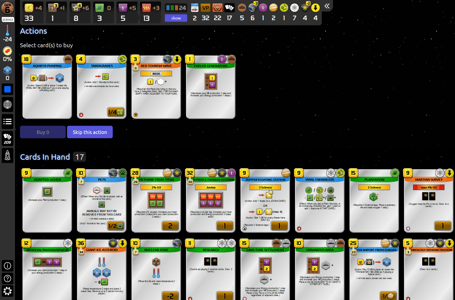The height and width of the screenshot is (300, 455).
Task: Click the SCIENCE label under generation
Action: pos(8,19)
